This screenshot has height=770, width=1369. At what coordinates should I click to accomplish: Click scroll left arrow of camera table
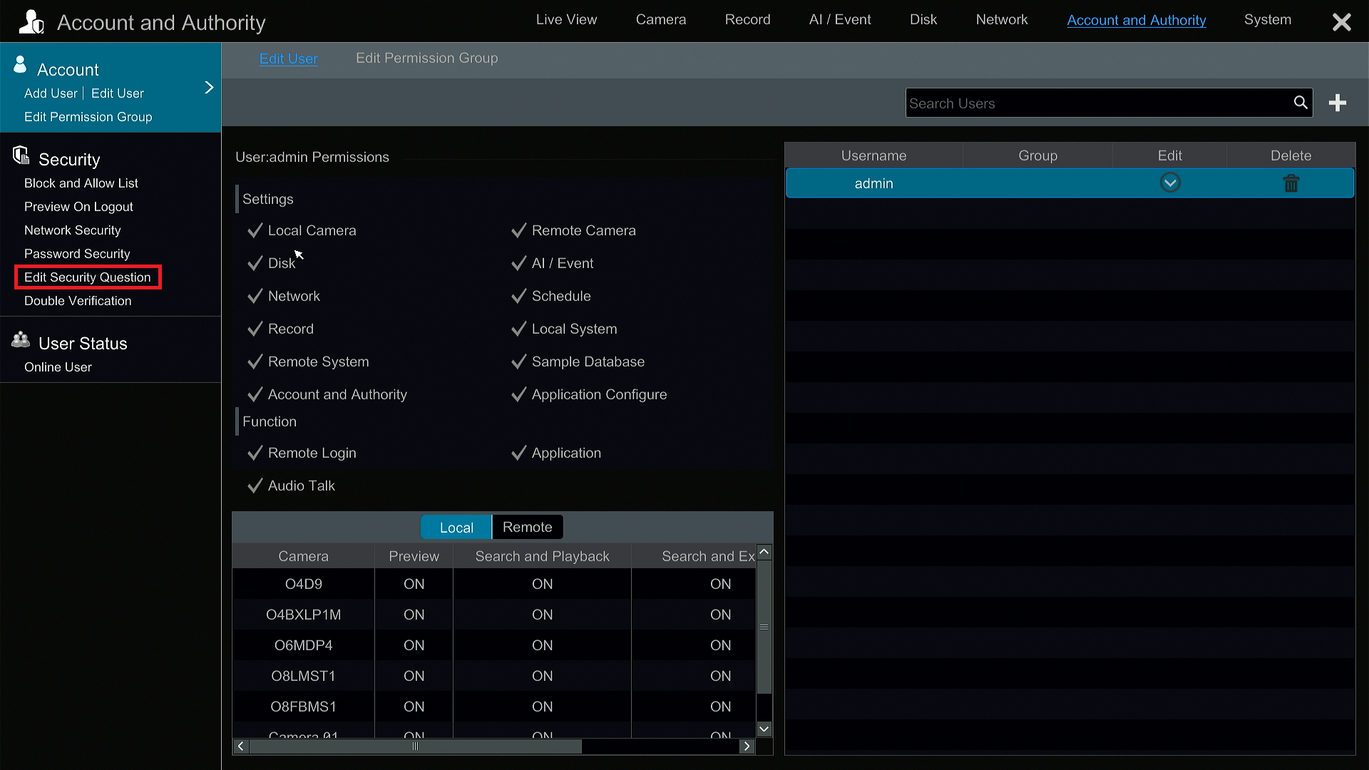(241, 746)
